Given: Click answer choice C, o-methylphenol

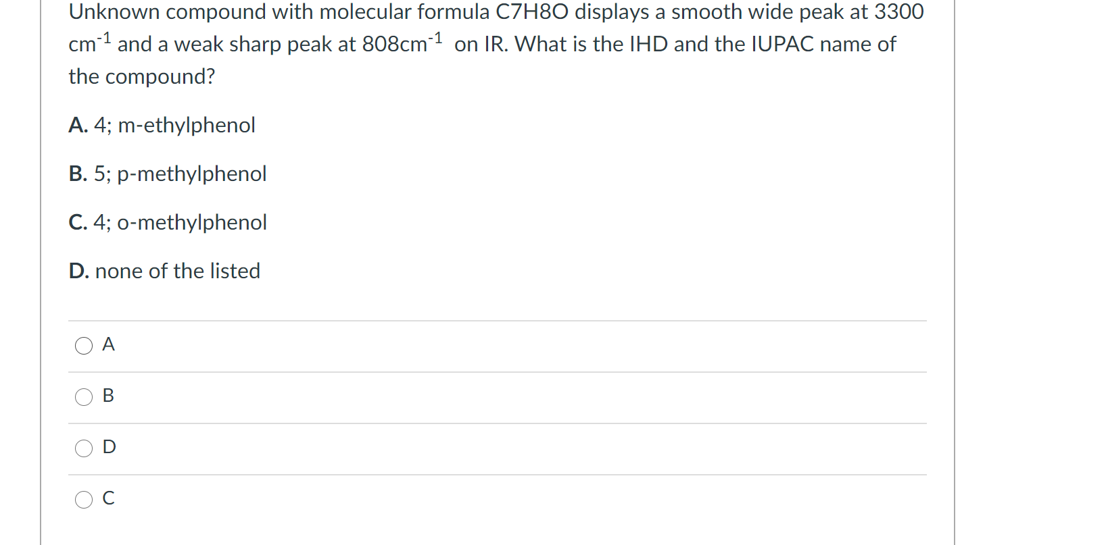Looking at the screenshot, I should 167,222.
